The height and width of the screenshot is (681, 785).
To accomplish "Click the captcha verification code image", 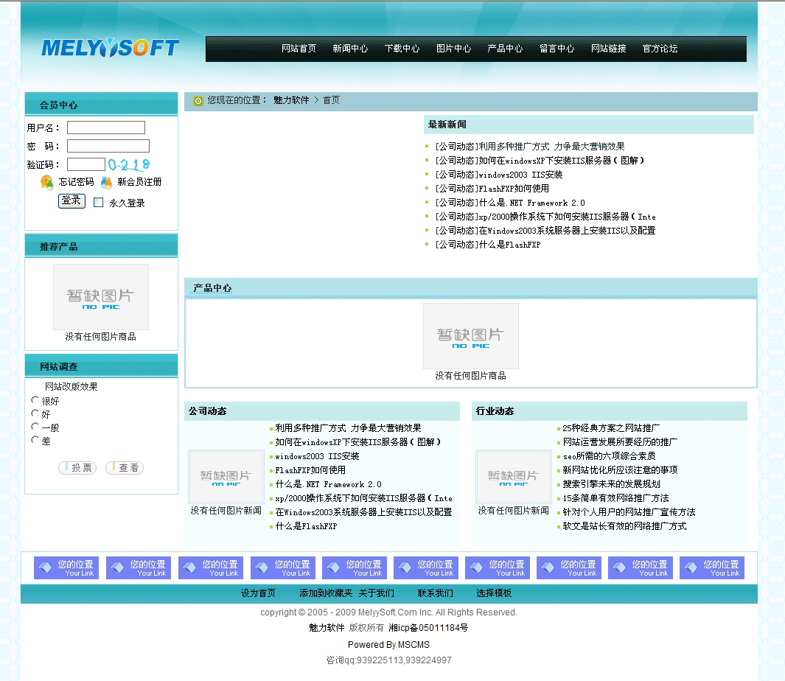I will coord(129,164).
